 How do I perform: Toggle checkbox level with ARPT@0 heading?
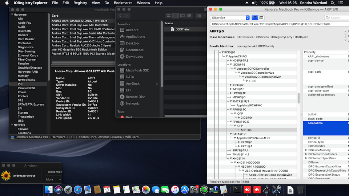(345, 31)
